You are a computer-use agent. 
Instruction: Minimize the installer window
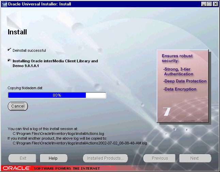click(x=204, y=4)
